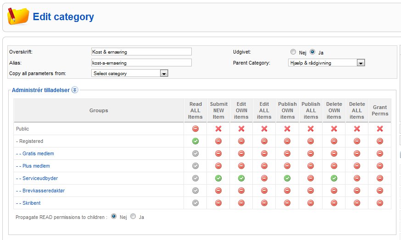The width and height of the screenshot is (401, 240).
Task: Click Public row's Grant Perms red cross
Action: (x=380, y=129)
